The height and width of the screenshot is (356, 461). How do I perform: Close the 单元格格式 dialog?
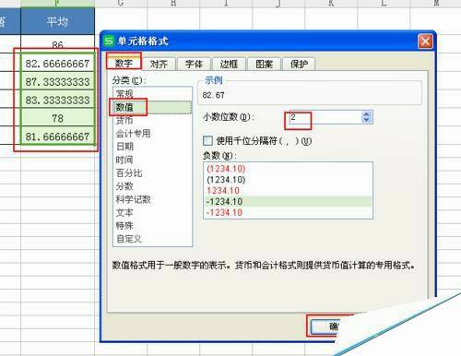425,42
